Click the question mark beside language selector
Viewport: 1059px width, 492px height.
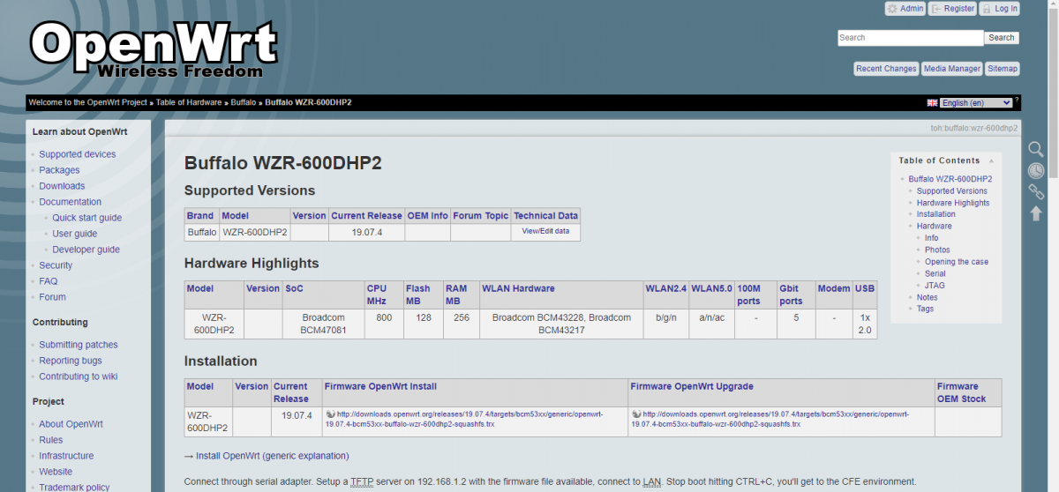coord(1017,100)
